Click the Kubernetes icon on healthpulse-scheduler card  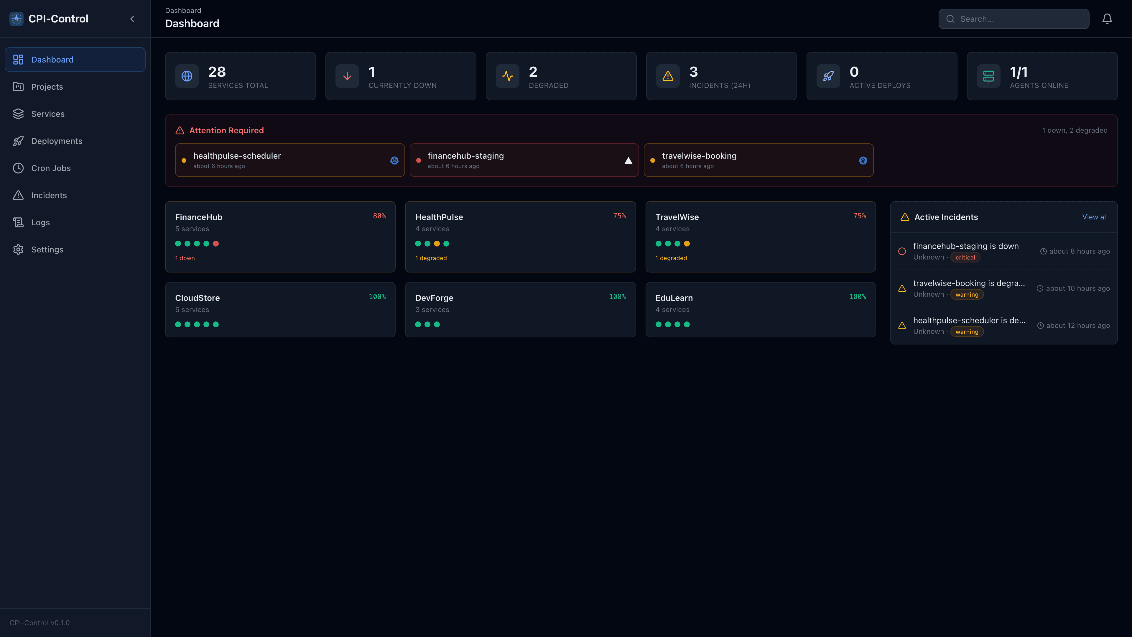[394, 160]
